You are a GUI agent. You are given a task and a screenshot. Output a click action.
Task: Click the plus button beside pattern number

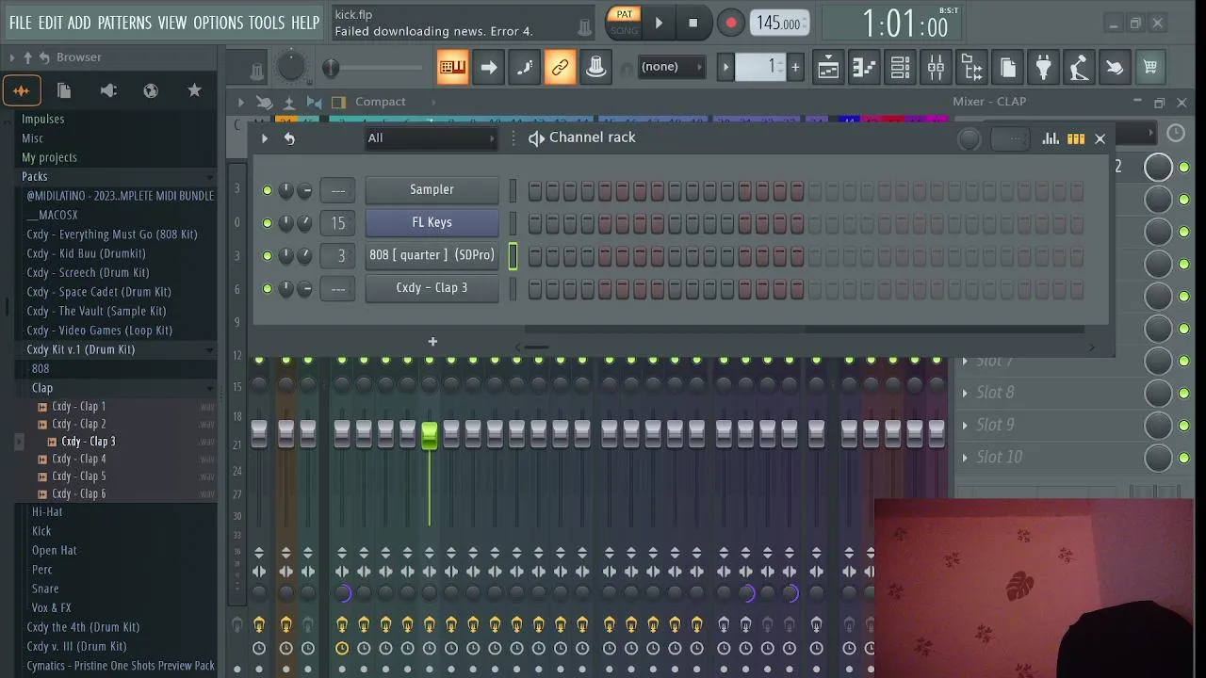pos(795,67)
